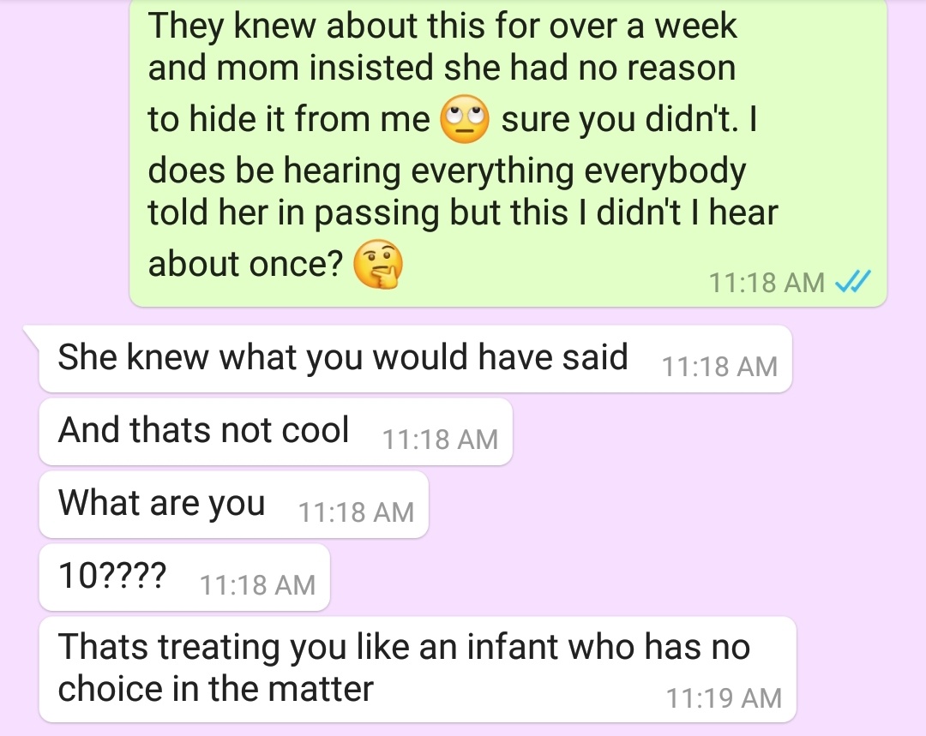
Task: Select the 'Thats treating you like an infant' message
Action: tap(418, 669)
